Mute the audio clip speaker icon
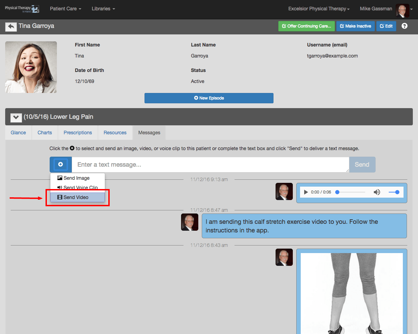 tap(377, 192)
